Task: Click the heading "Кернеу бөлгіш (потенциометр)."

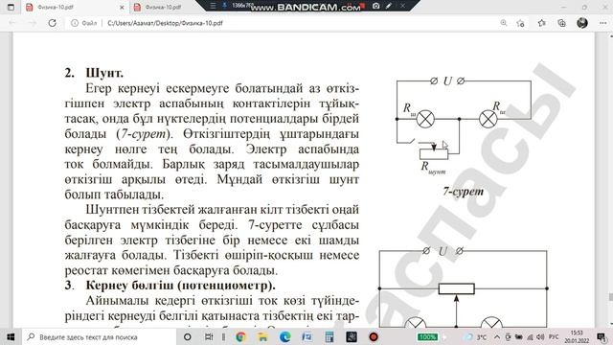Action: 181,286
